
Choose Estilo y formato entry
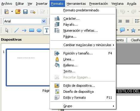[83, 98]
